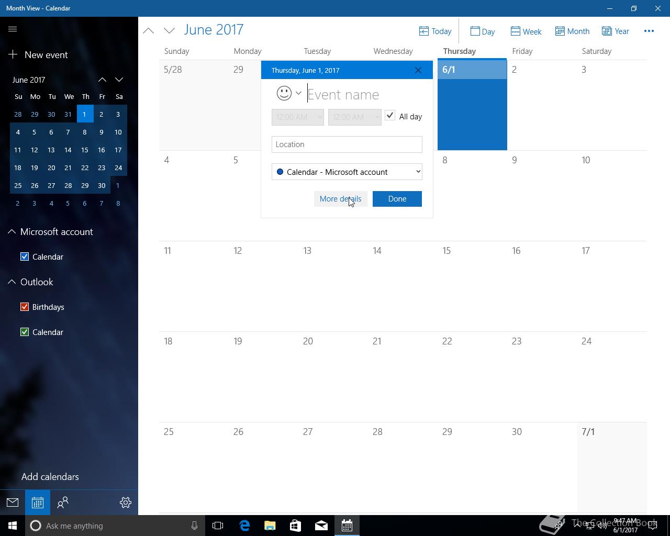Open the start time dropdown

point(298,117)
